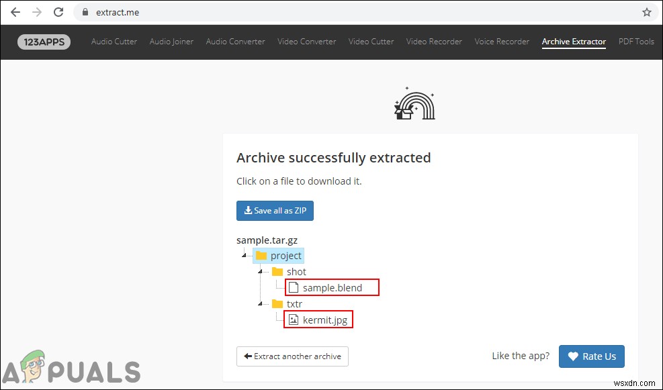Viewport: 663px width, 390px height.
Task: Collapse the txtr folder tree node
Action: [x=260, y=304]
